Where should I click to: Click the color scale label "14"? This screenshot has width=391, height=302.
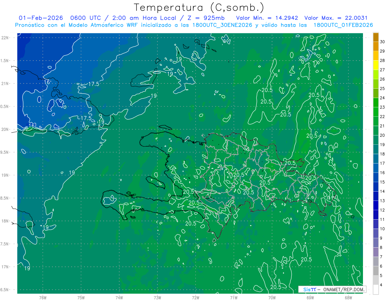point(382,192)
